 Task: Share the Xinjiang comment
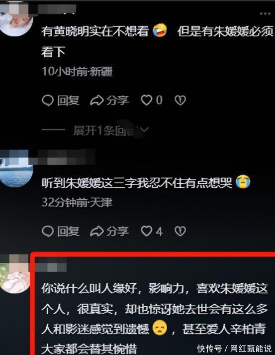click(x=109, y=100)
